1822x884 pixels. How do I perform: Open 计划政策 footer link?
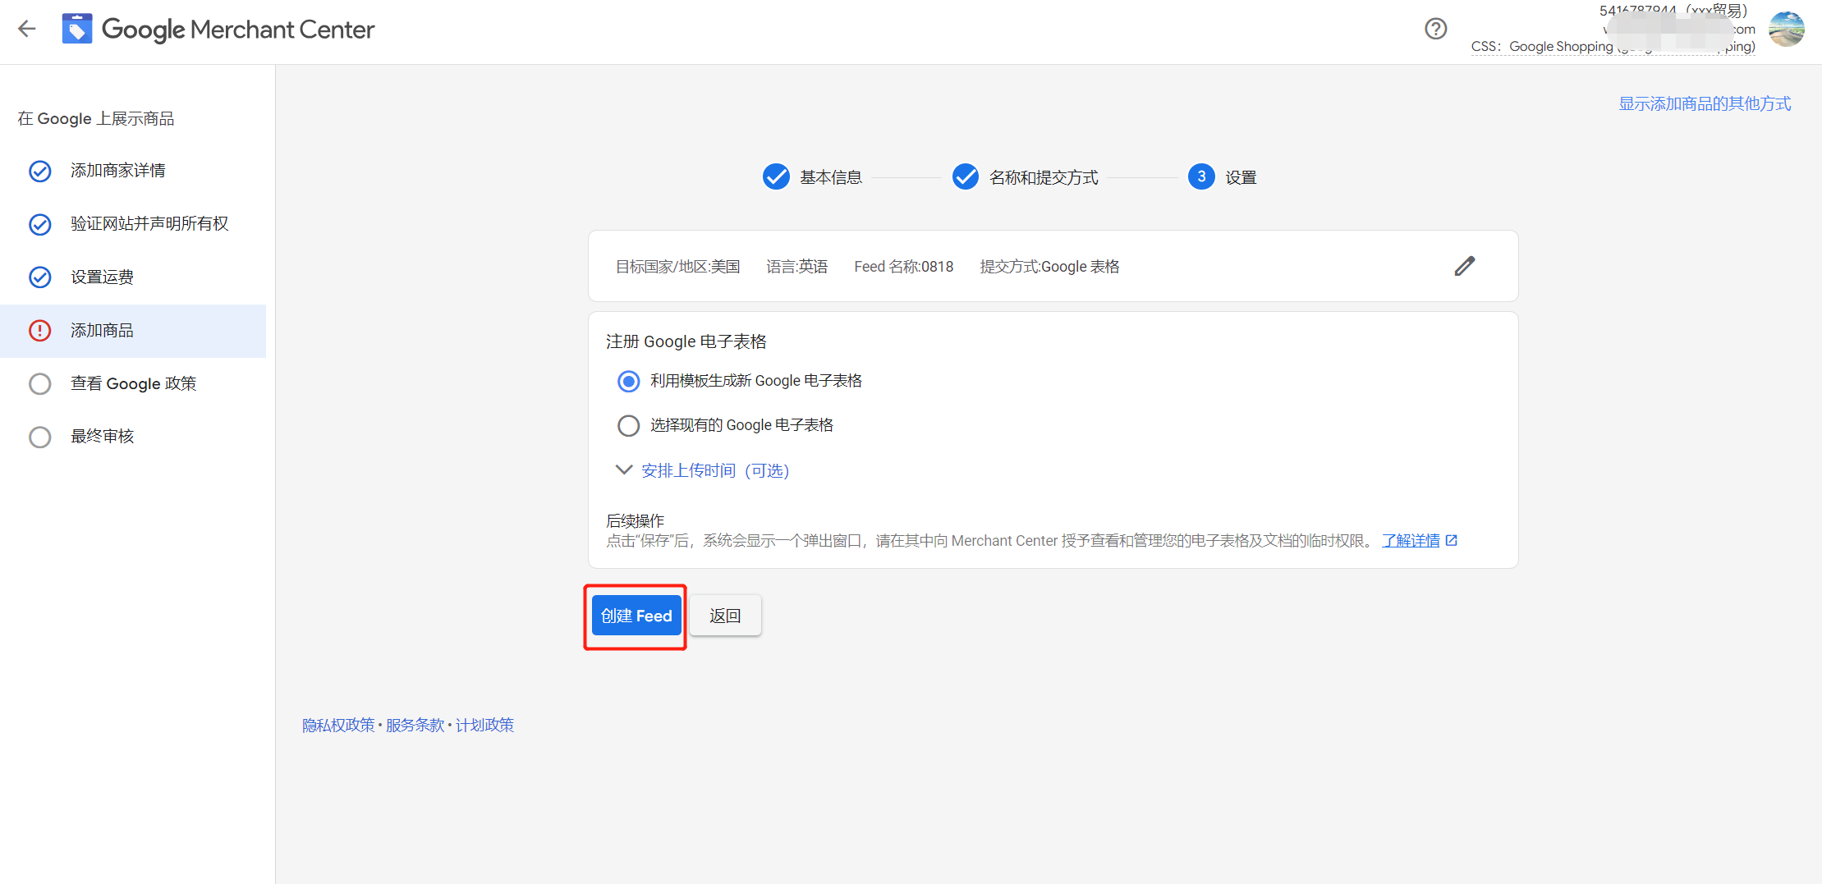484,725
